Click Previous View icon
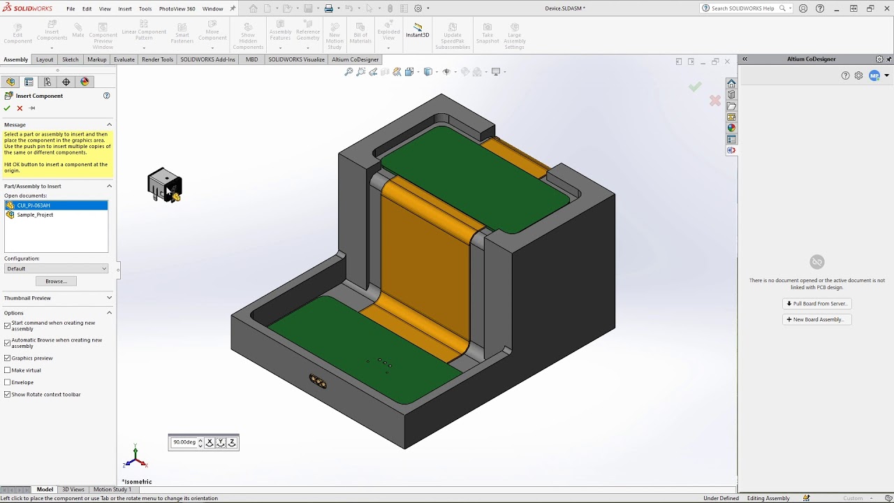This screenshot has width=894, height=503. click(x=373, y=71)
